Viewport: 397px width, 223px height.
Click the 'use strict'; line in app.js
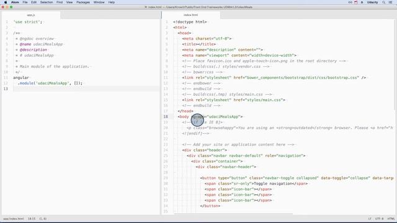coord(27,22)
